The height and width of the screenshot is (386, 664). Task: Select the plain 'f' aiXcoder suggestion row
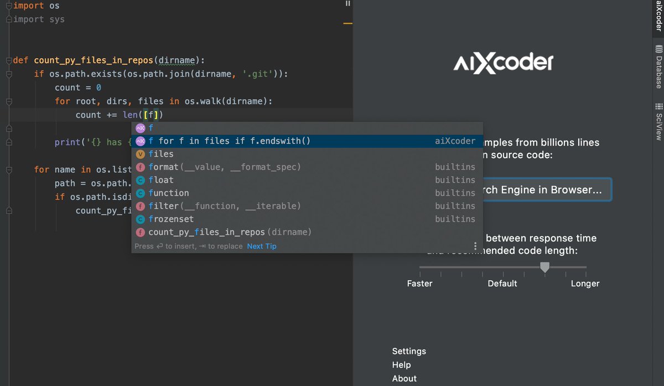pyautogui.click(x=307, y=128)
